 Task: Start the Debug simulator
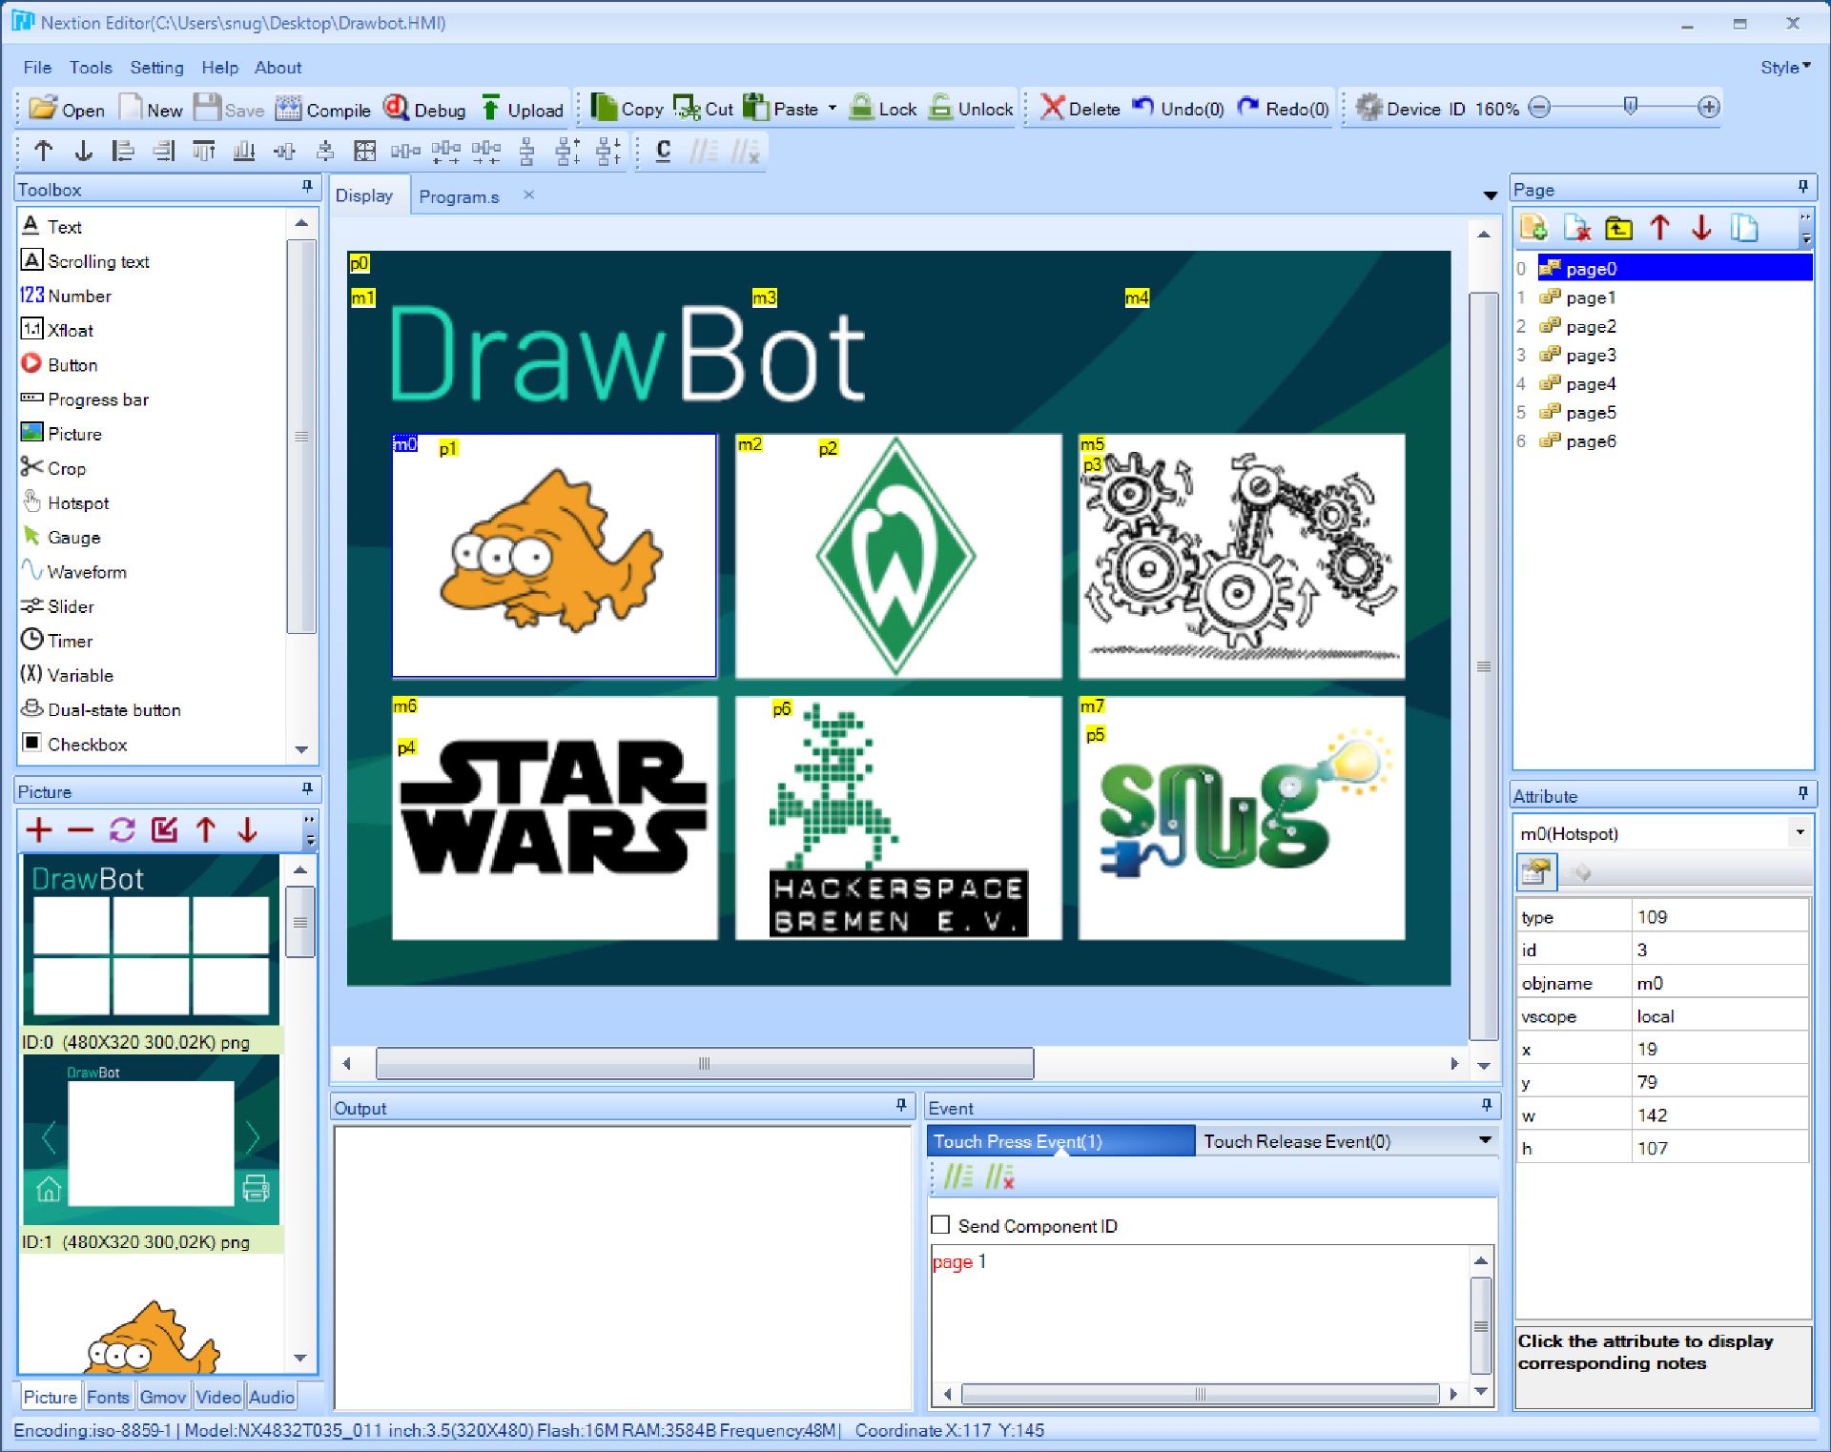click(424, 109)
